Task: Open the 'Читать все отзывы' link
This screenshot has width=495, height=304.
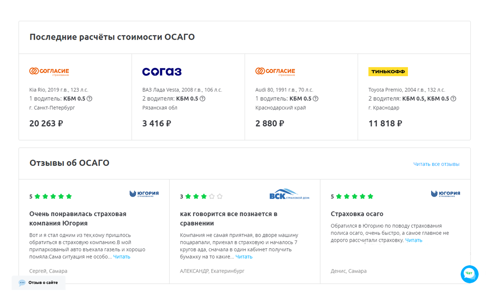Action: tap(436, 164)
